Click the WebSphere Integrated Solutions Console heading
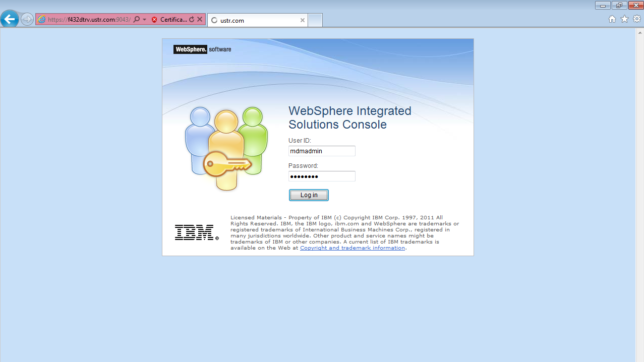Image resolution: width=644 pixels, height=362 pixels. coord(350,117)
